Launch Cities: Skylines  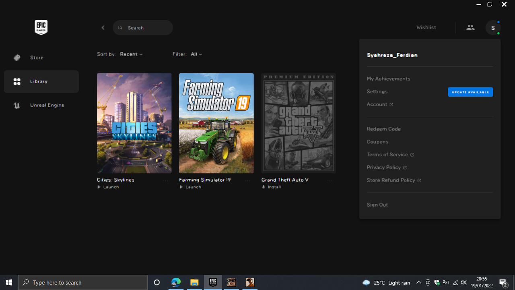click(x=108, y=187)
